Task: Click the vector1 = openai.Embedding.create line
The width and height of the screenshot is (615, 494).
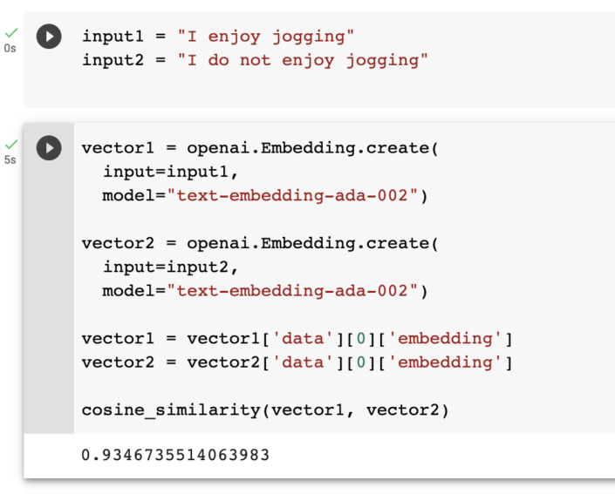Action: [260, 148]
